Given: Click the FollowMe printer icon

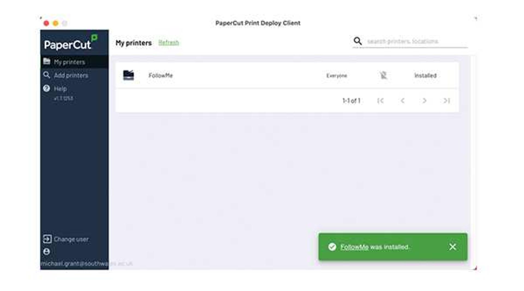Looking at the screenshot, I should coord(129,75).
